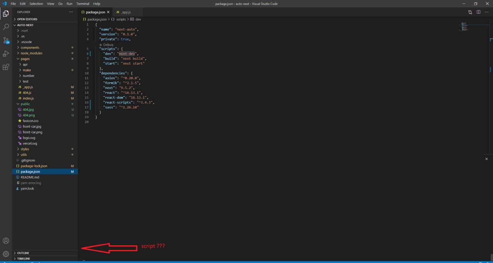Open yarn-error.log in the explorer

pyautogui.click(x=45, y=183)
